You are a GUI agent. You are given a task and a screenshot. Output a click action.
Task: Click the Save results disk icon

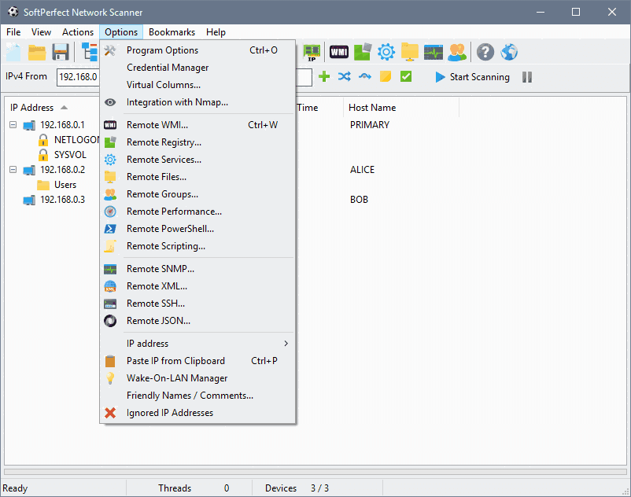pos(60,52)
